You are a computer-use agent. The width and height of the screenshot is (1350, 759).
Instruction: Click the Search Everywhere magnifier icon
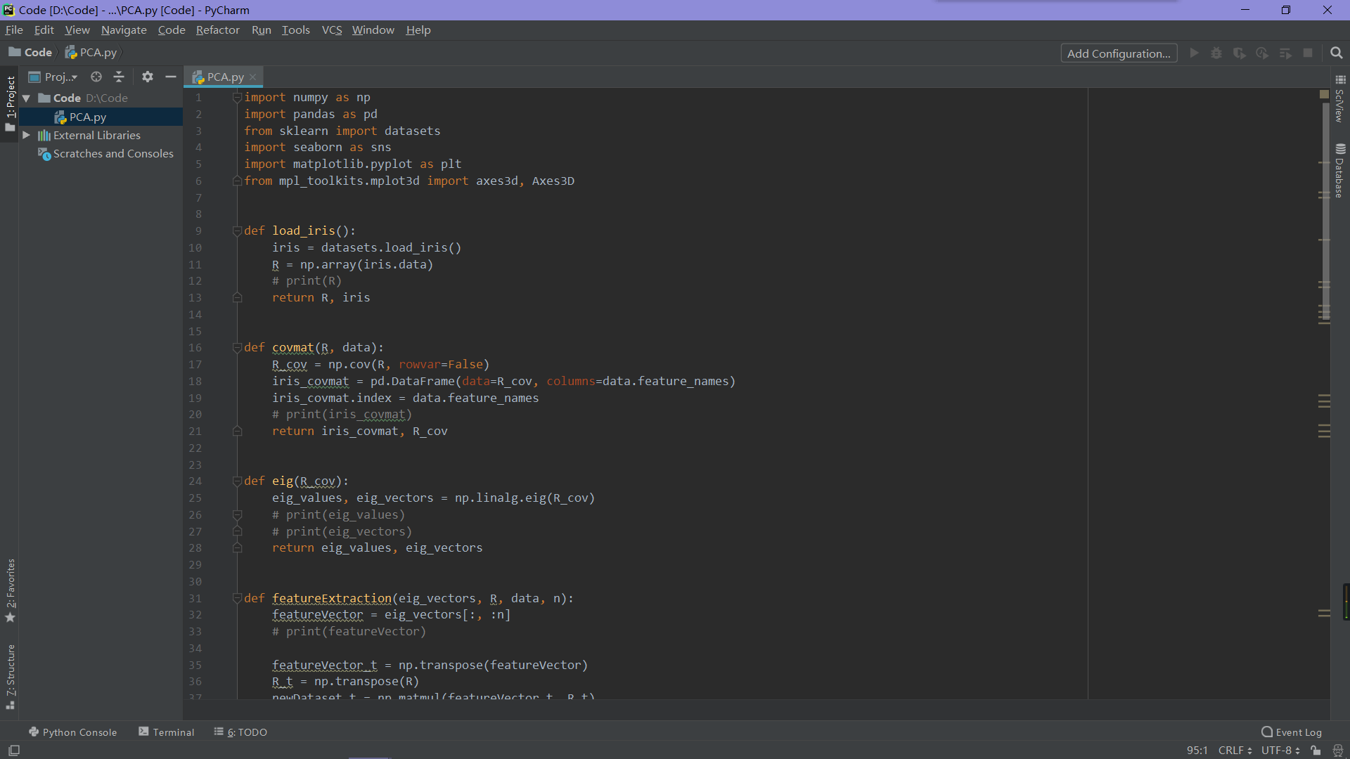point(1336,53)
